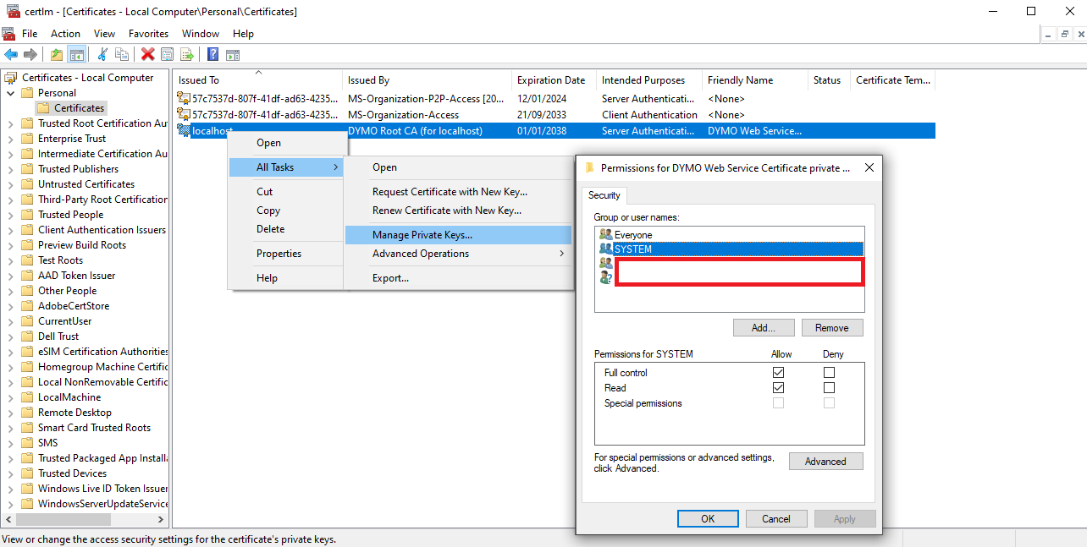
Task: Select the Cut certificate toolbar icon
Action: click(103, 54)
